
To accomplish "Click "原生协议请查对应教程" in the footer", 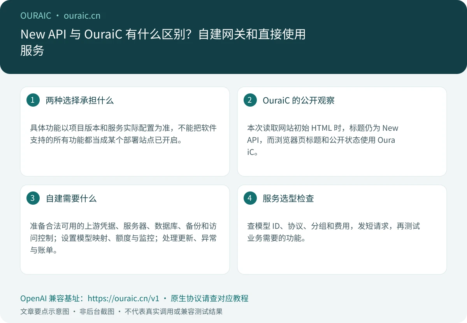I will tap(209, 298).
